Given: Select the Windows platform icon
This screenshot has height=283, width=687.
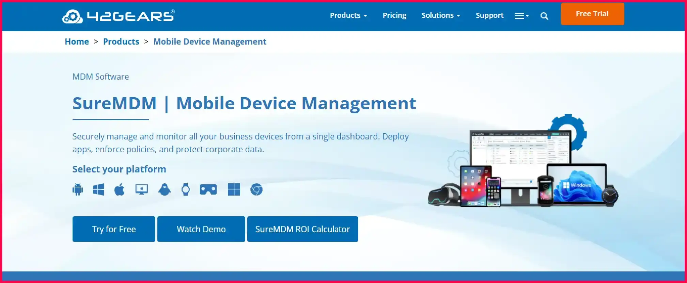Looking at the screenshot, I should 98,189.
